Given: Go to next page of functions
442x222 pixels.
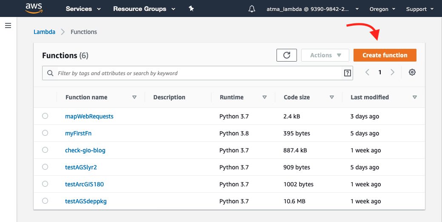Looking at the screenshot, I should pos(392,72).
